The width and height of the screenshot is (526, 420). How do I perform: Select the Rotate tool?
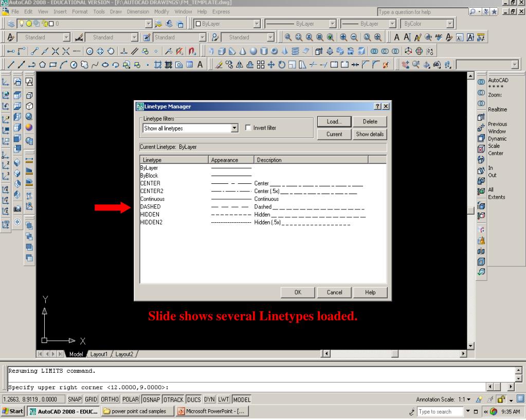click(x=281, y=65)
